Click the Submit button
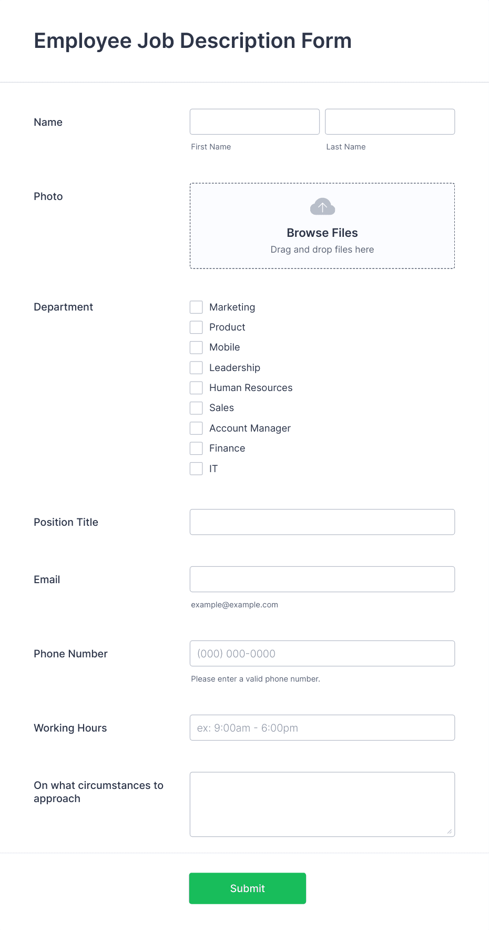 (x=247, y=888)
